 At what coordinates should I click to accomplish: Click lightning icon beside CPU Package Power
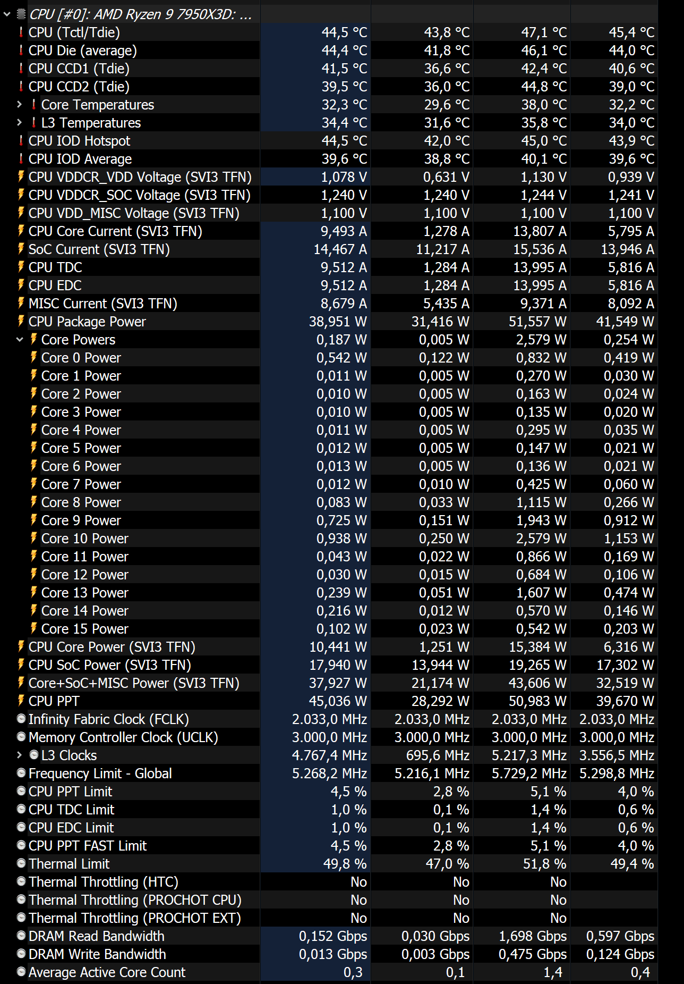click(x=21, y=321)
